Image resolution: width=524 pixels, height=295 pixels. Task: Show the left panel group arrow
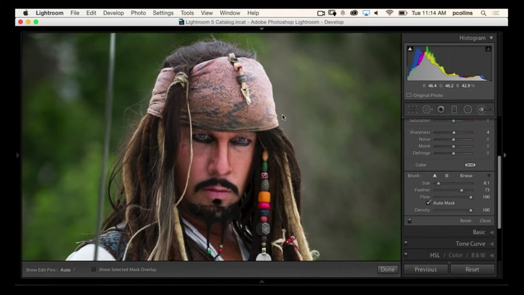tap(18, 155)
